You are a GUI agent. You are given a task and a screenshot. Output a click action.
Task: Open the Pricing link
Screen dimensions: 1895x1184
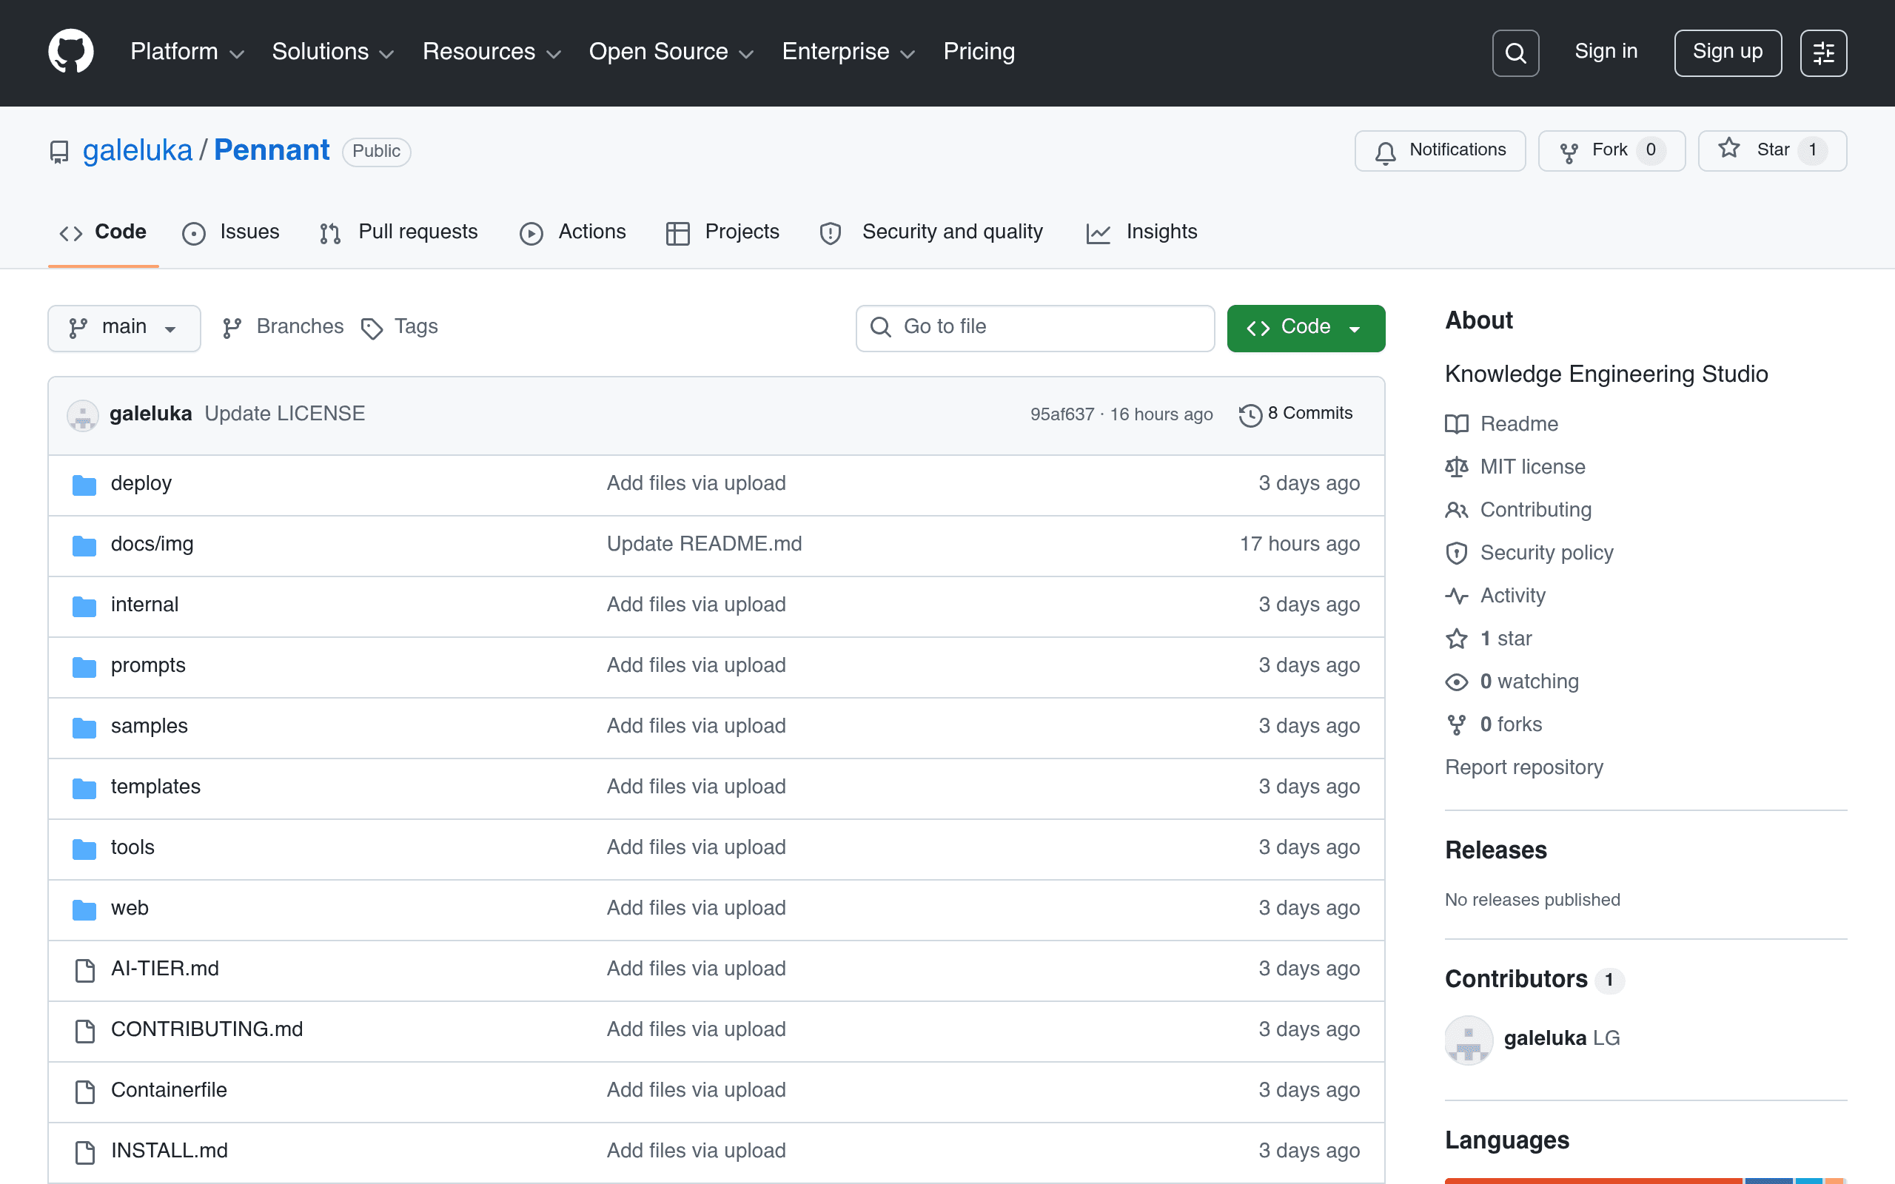[979, 52]
